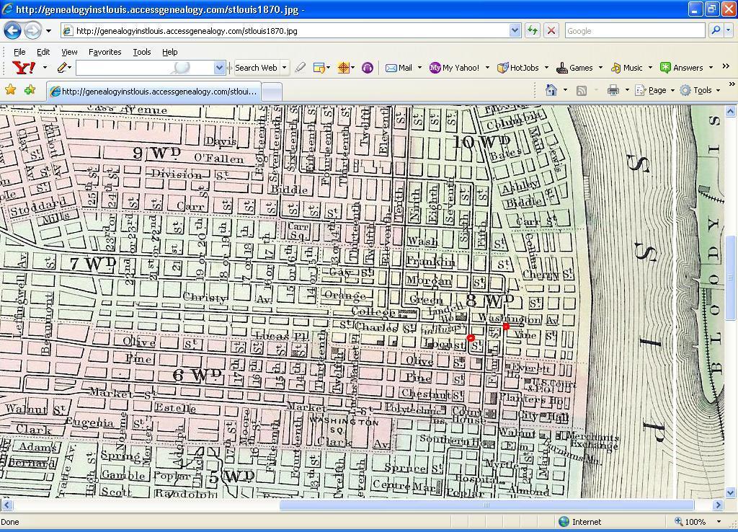The width and height of the screenshot is (738, 532).
Task: Click the green Refresh page icon
Action: tap(533, 31)
